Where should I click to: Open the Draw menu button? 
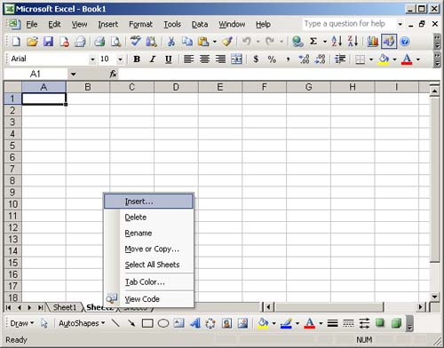click(x=22, y=323)
